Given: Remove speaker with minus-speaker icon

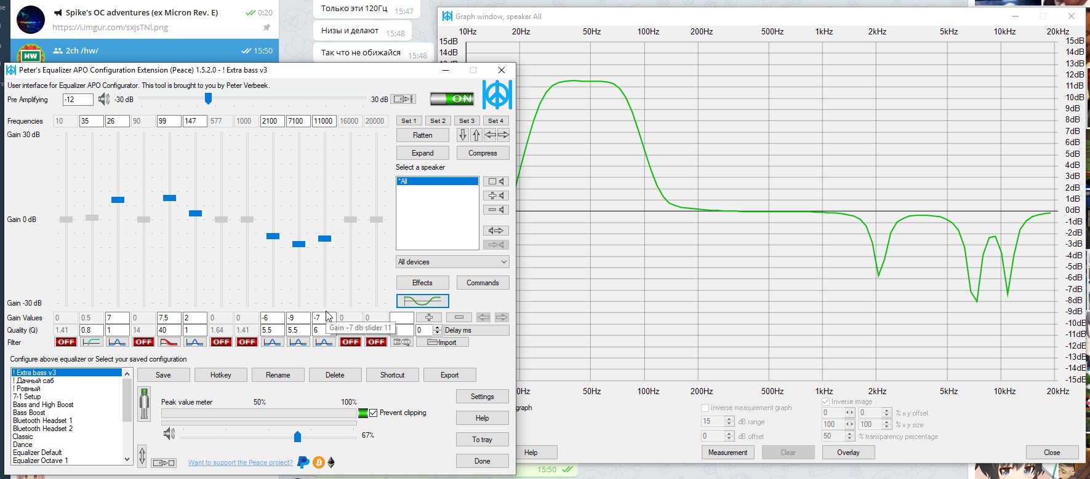Looking at the screenshot, I should click(x=496, y=210).
